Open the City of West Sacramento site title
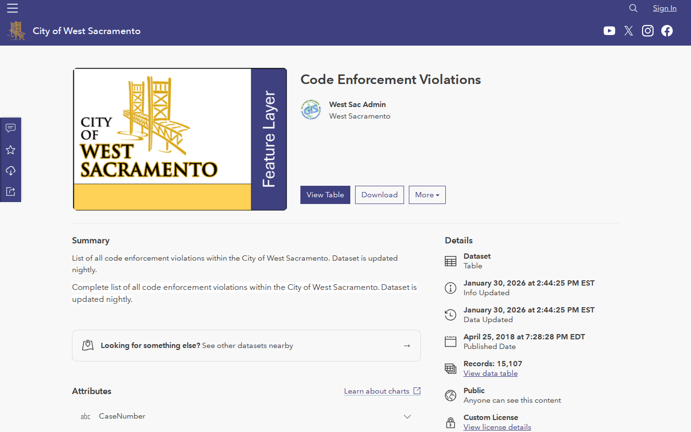 click(x=86, y=31)
